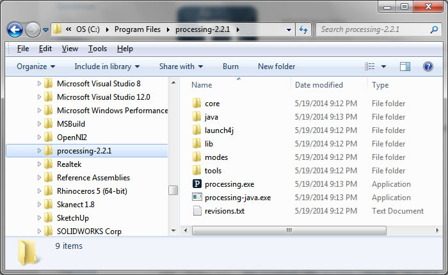Click the file list horizontal scroll thumb
Viewport: 448px width, 275px height.
tap(289, 230)
